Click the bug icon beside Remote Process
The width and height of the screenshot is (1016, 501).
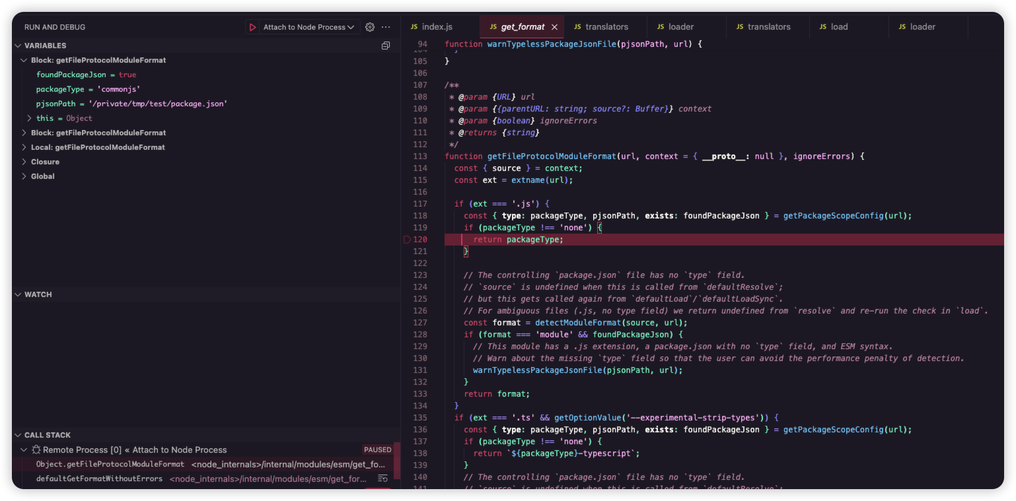(36, 450)
